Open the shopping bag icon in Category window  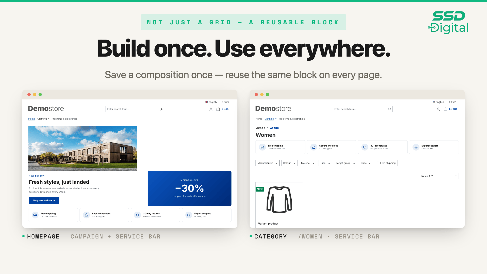[x=445, y=109]
